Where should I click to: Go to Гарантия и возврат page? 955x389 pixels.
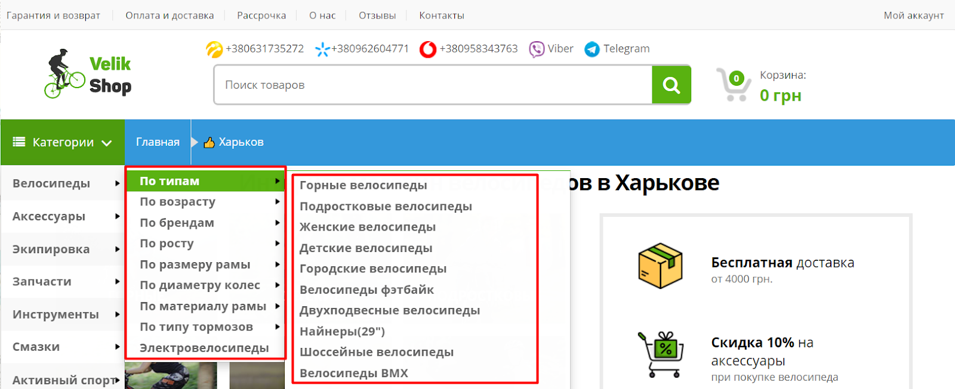point(53,15)
